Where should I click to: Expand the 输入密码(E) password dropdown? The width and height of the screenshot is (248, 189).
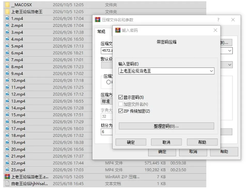click(x=212, y=71)
